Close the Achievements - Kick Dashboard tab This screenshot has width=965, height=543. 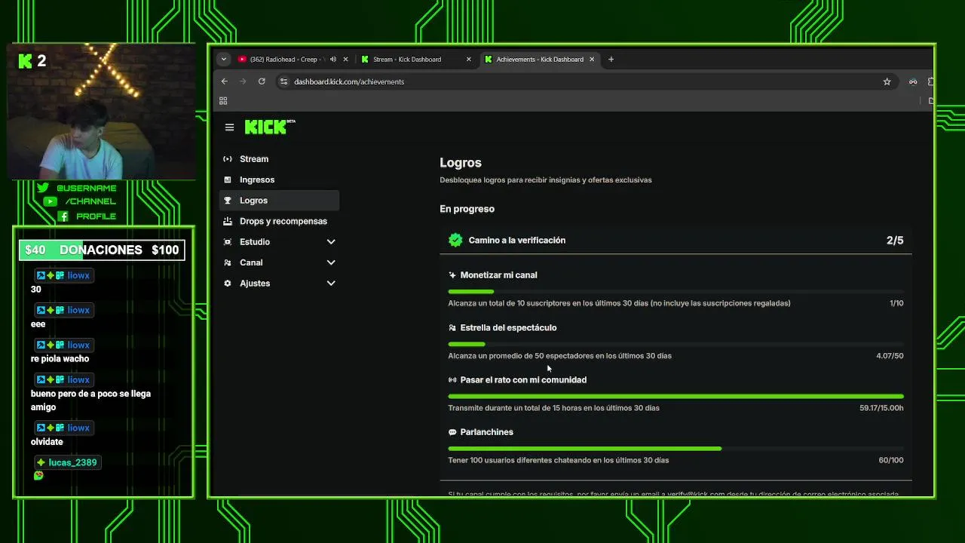(592, 60)
